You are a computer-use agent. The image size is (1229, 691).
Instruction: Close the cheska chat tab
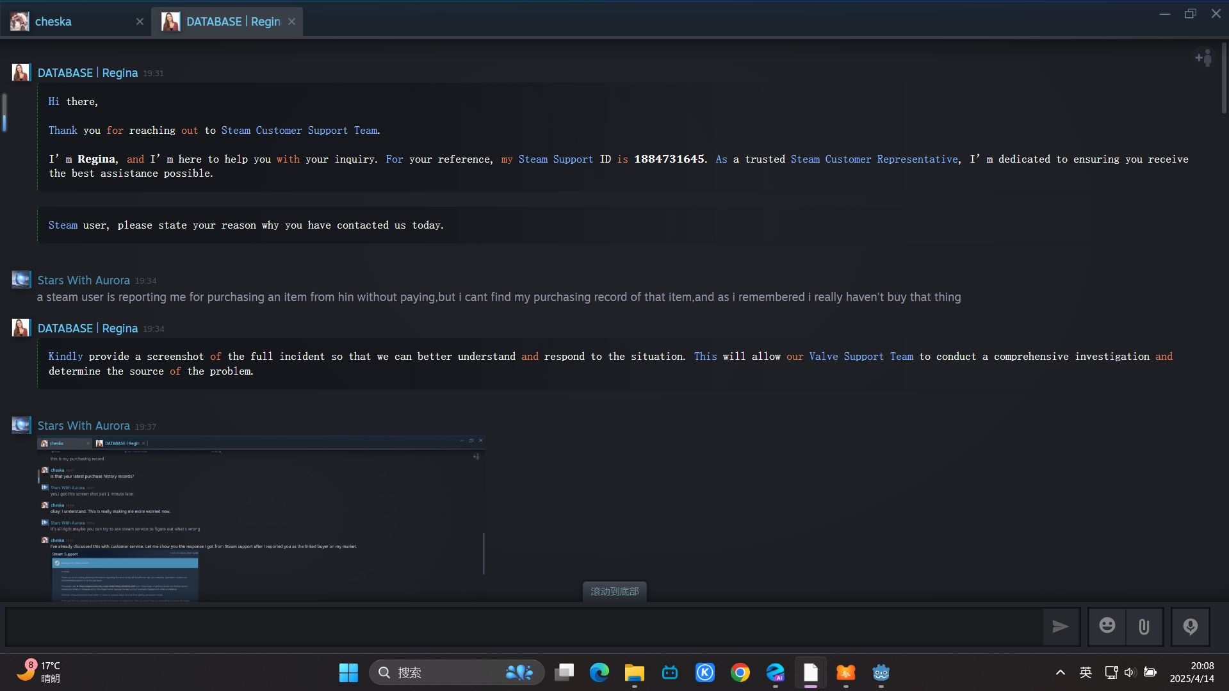pyautogui.click(x=140, y=22)
